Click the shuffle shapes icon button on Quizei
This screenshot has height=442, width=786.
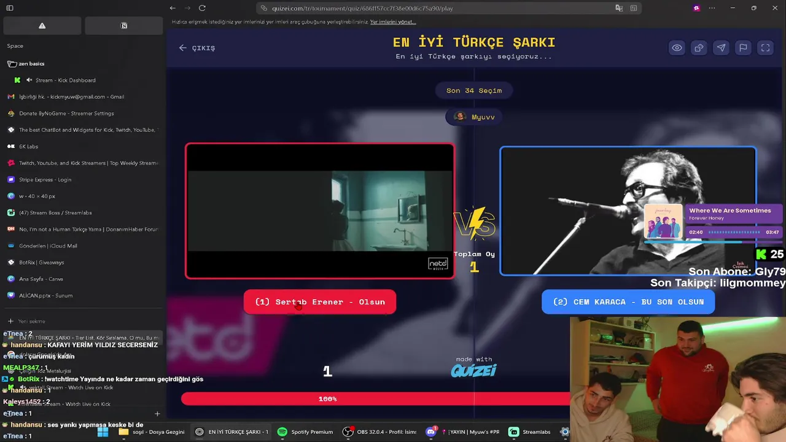699,48
